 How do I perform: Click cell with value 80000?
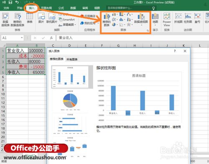(x=36, y=61)
